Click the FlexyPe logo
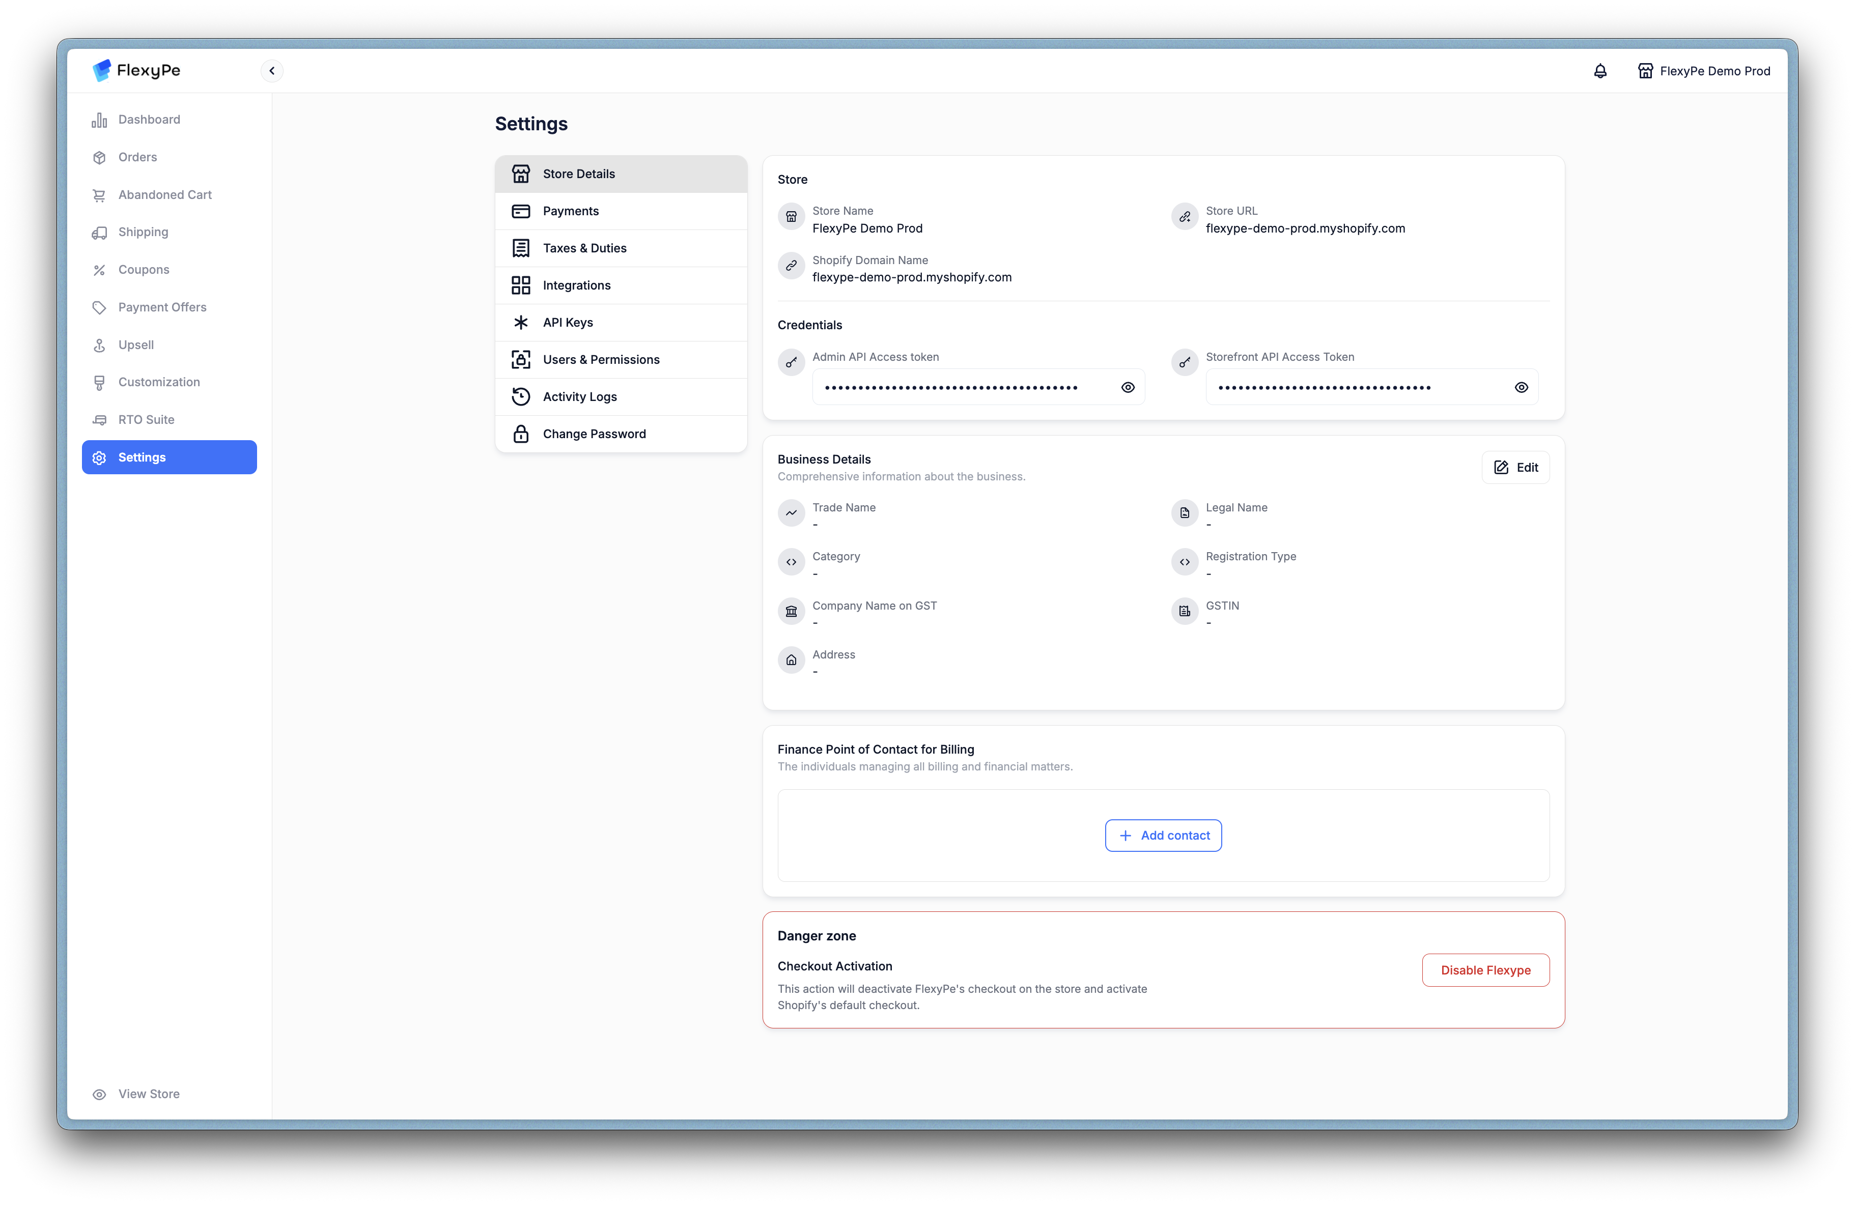The image size is (1855, 1205). pos(136,70)
